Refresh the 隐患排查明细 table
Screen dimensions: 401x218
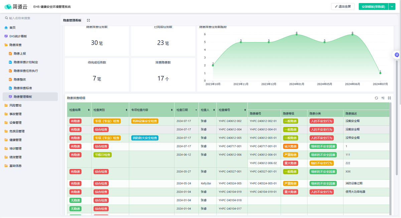tap(376, 98)
